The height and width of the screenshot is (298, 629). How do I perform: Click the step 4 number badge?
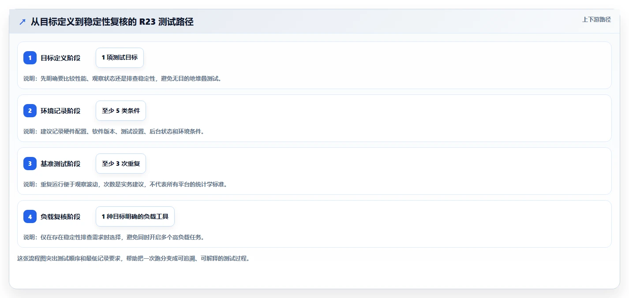pyautogui.click(x=30, y=216)
